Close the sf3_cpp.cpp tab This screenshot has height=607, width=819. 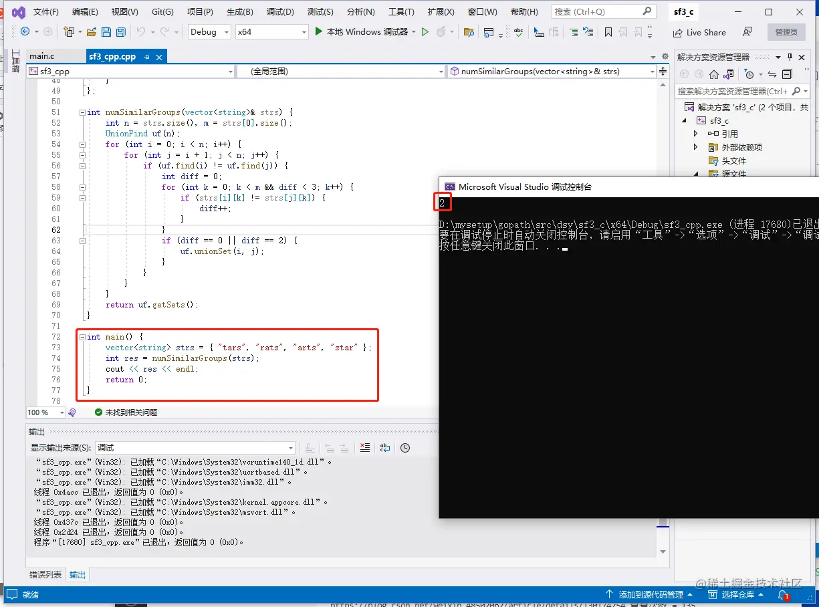pyautogui.click(x=159, y=57)
